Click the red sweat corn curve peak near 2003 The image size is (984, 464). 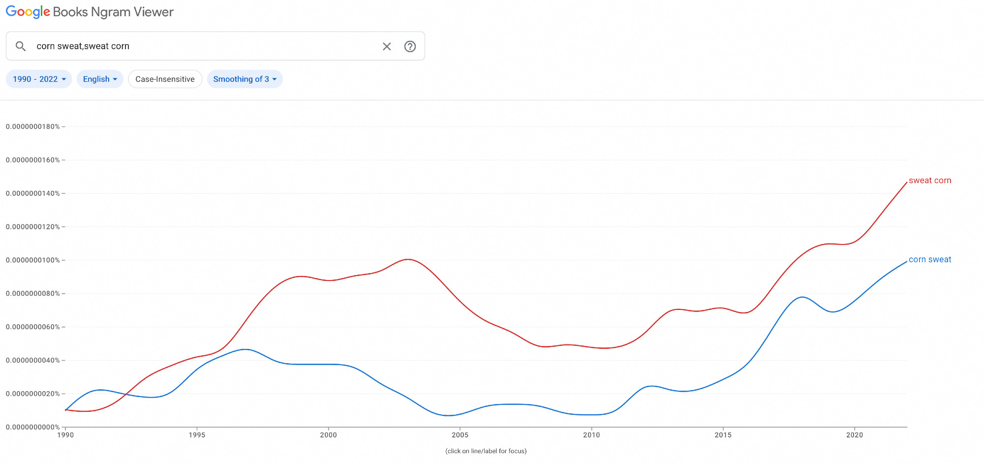tap(408, 259)
